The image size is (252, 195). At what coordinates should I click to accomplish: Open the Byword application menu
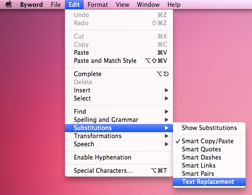[31, 5]
